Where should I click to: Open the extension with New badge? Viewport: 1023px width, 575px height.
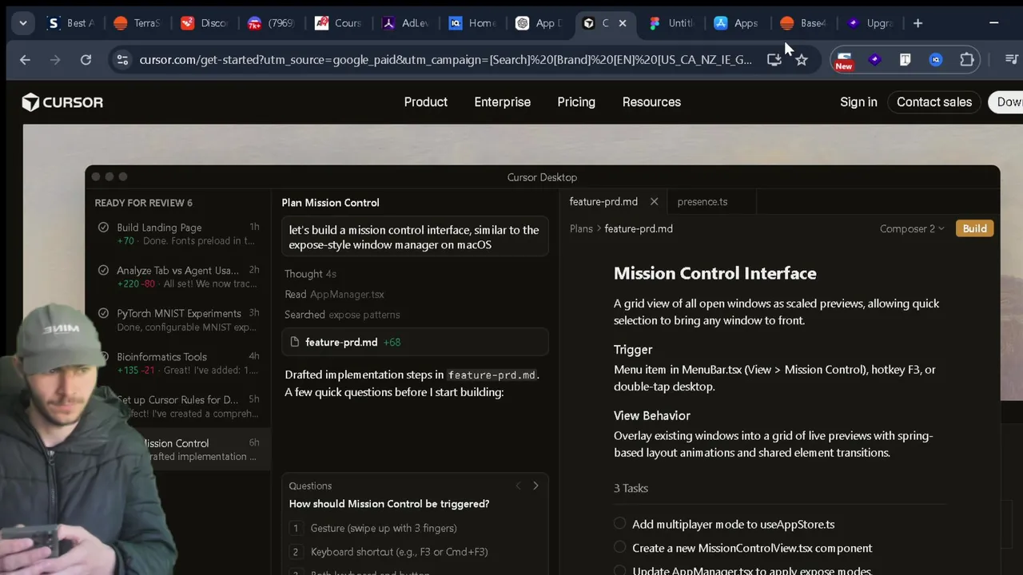[x=844, y=61]
